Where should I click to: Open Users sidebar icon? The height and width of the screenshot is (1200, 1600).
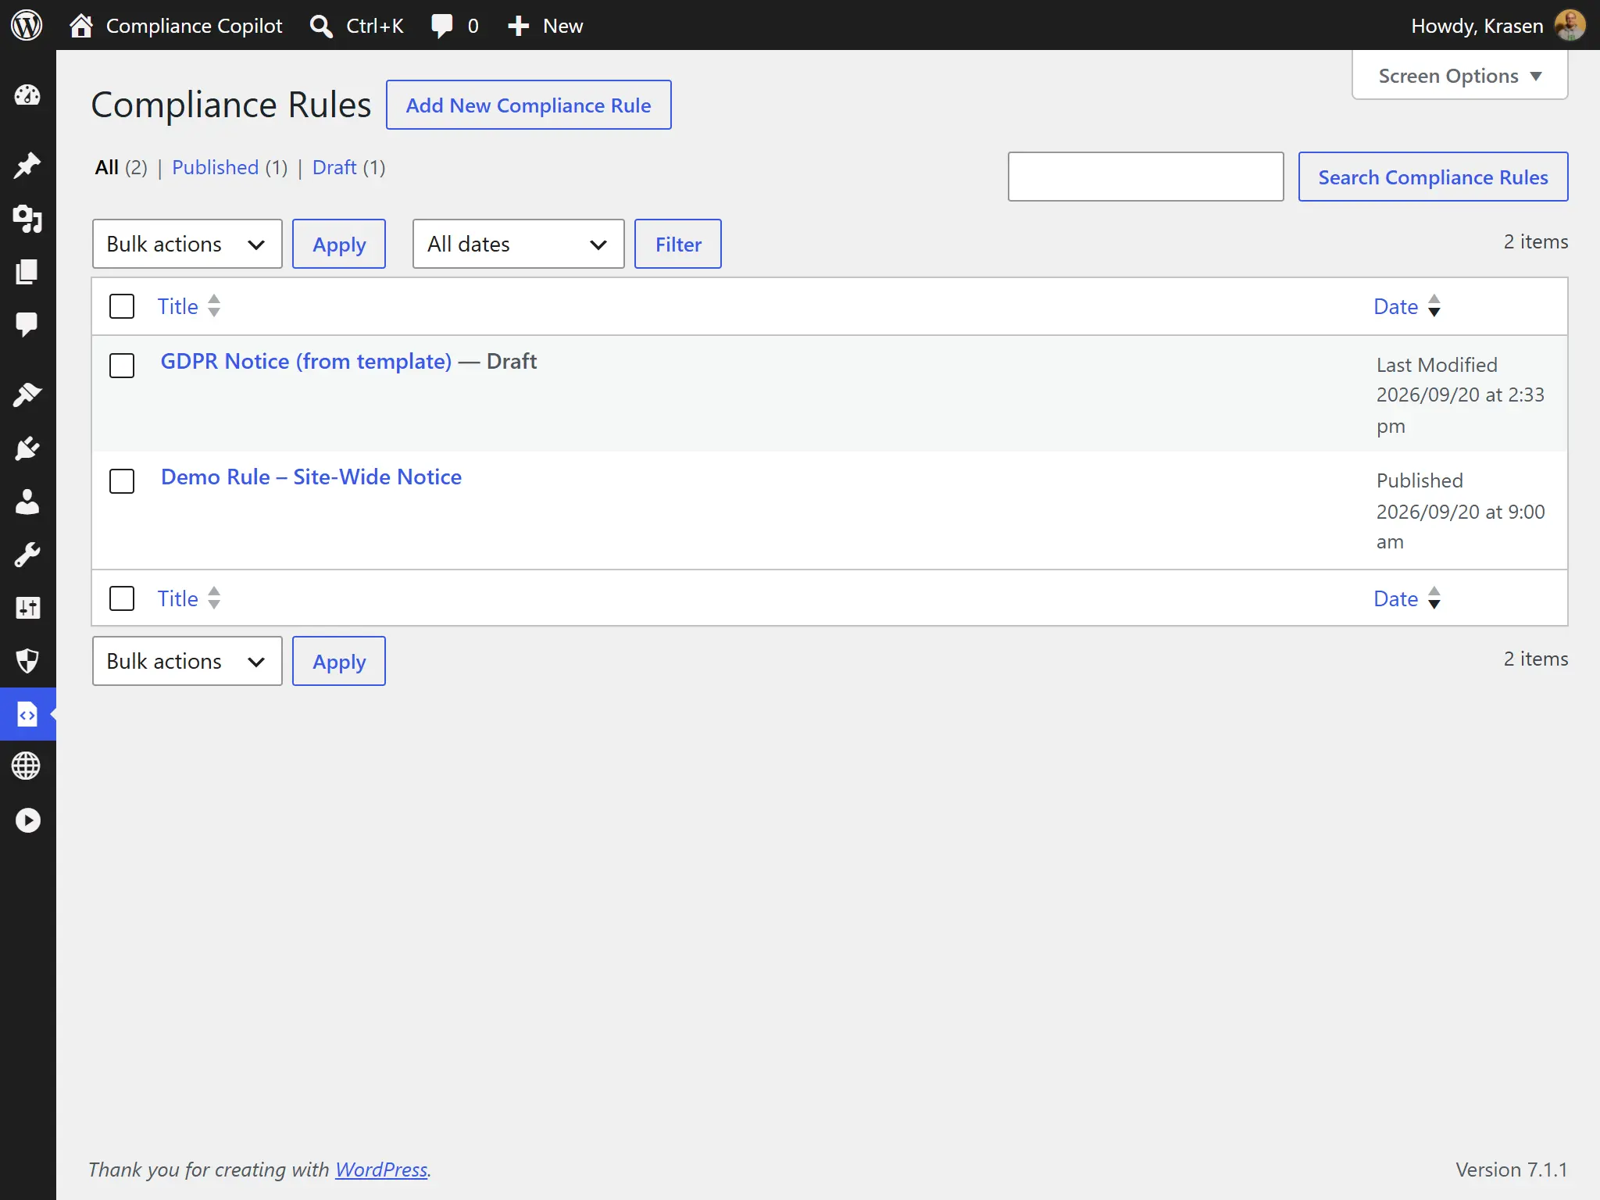pos(27,502)
